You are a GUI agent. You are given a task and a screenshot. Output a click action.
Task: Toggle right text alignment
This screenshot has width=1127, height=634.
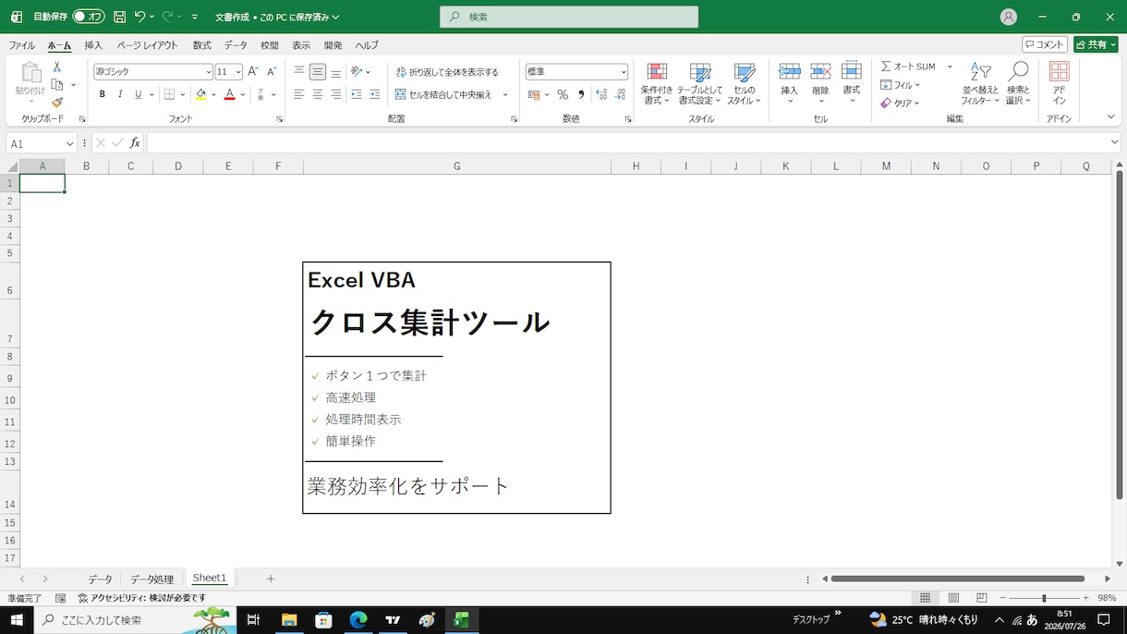click(x=336, y=94)
